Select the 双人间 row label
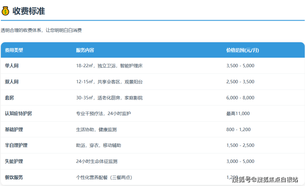Image resolution: width=305 pixels, height=186 pixels. [12, 82]
